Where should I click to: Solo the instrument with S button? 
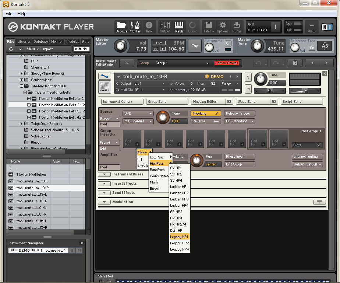point(248,77)
